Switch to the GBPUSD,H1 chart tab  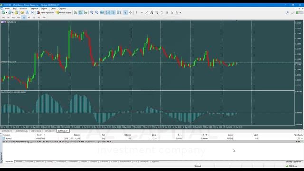tap(49, 131)
